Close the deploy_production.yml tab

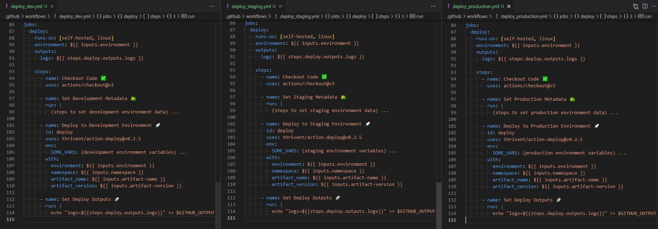coord(508,6)
